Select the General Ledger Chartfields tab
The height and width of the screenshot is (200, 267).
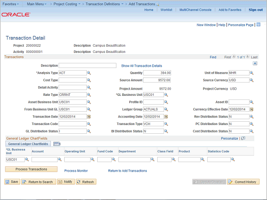[28, 144]
